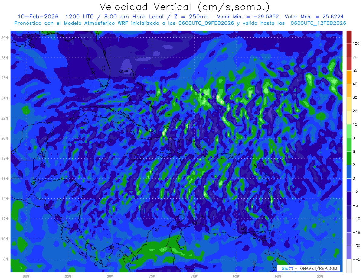Viewport: 363px width, 280px height.
Task: Click the colorbar label "15"
Action: click(355, 124)
